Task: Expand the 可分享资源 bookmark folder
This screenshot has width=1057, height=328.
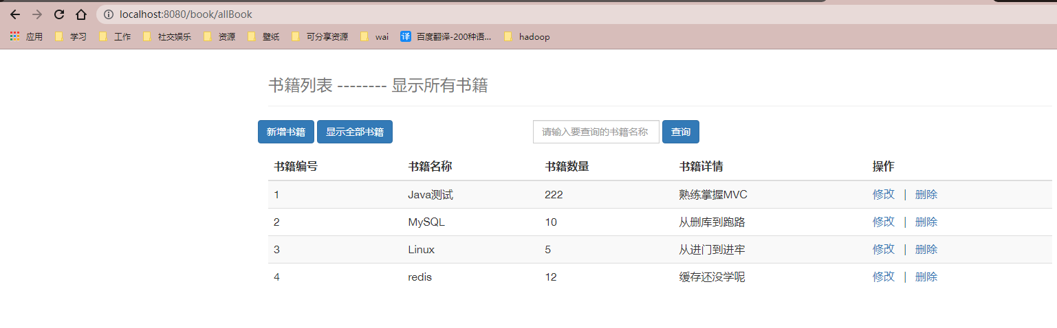Action: (320, 37)
